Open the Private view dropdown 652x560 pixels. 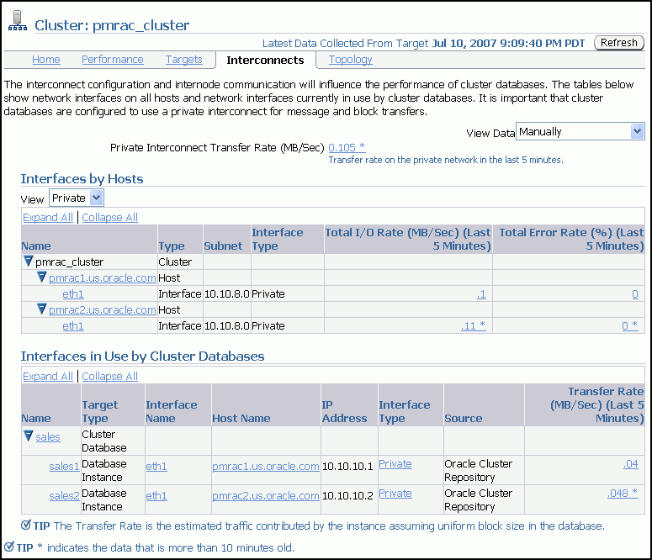tap(77, 198)
